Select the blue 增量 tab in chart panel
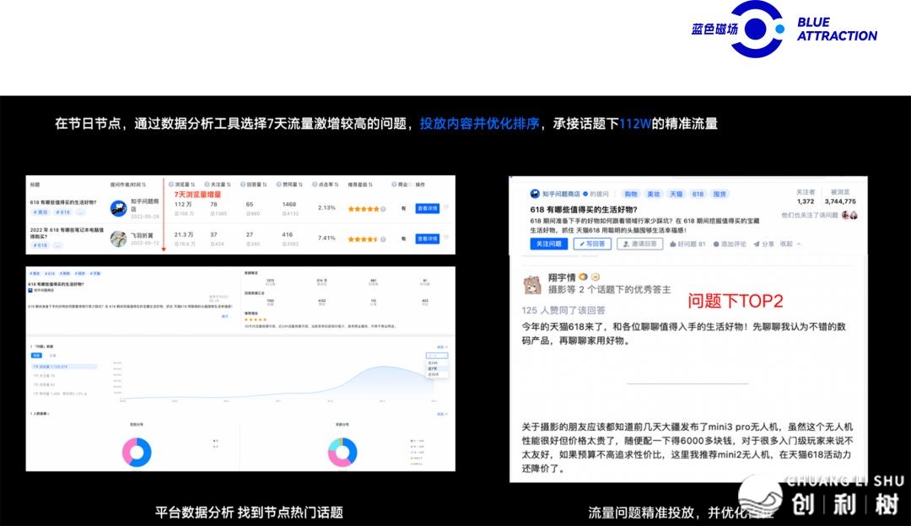Screen dimensions: 911x526 (x=36, y=356)
